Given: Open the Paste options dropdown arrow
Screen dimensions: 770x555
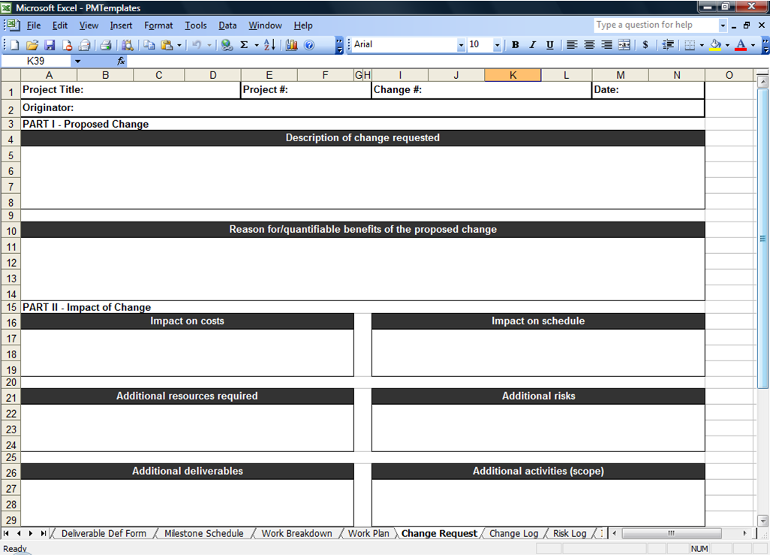Looking at the screenshot, I should 179,45.
